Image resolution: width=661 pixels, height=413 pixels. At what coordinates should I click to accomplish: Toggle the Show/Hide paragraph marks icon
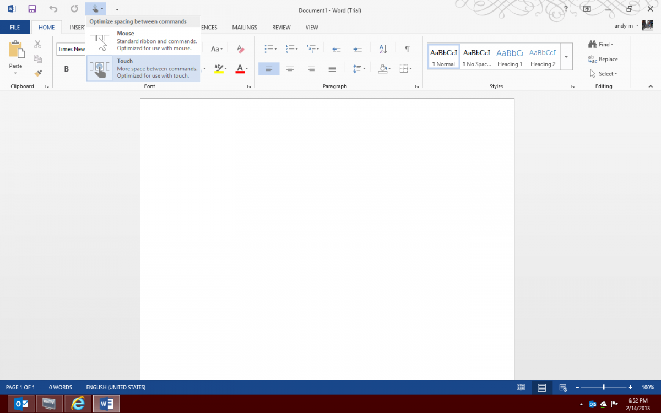click(407, 49)
